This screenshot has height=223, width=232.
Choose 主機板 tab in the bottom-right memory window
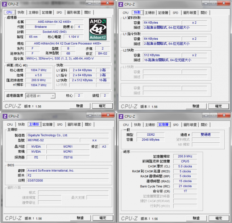tap(150, 125)
